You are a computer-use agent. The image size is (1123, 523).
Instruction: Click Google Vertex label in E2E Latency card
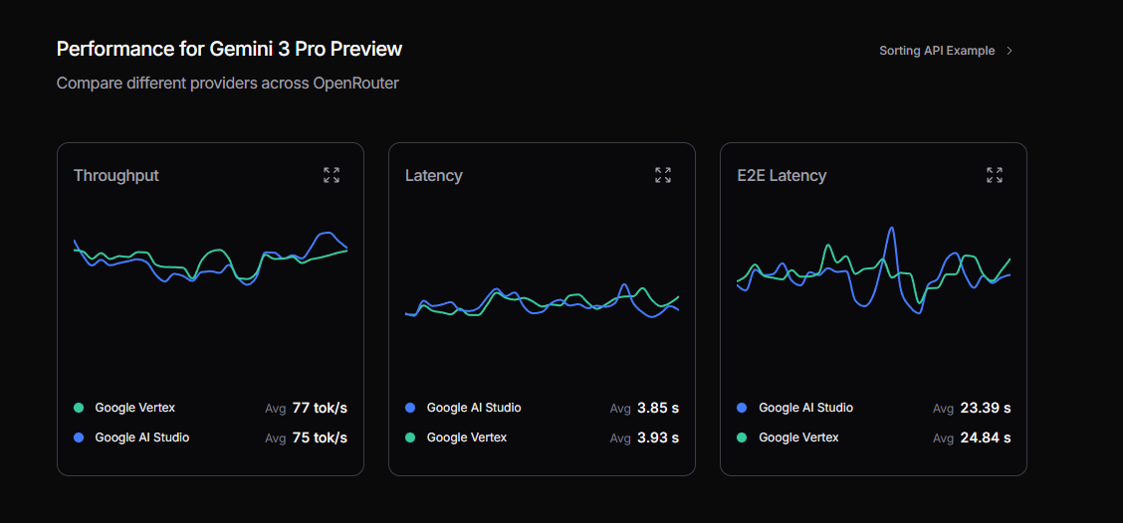click(x=798, y=437)
